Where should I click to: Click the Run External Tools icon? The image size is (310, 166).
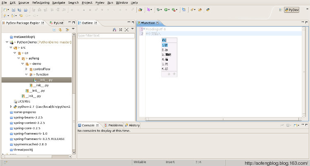pos(173,9)
